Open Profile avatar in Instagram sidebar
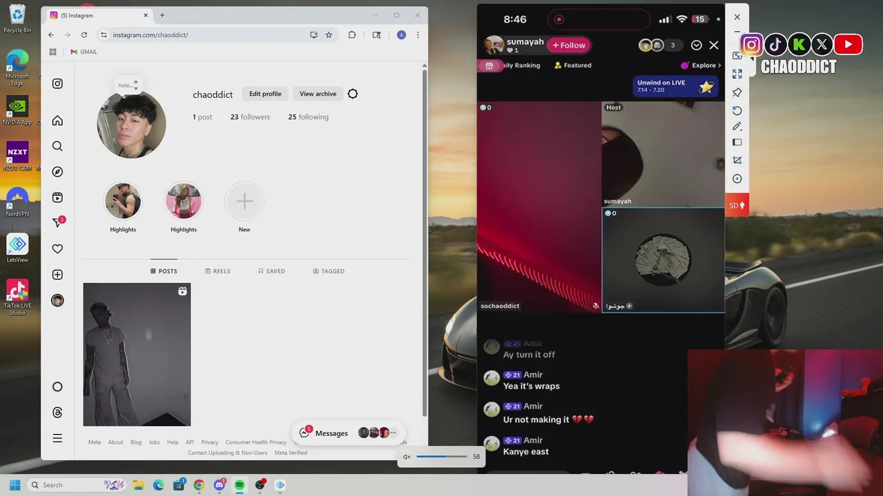The width and height of the screenshot is (883, 496). pyautogui.click(x=57, y=300)
